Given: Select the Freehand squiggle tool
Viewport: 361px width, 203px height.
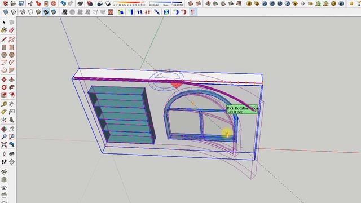Looking at the screenshot, I should tap(11, 39).
